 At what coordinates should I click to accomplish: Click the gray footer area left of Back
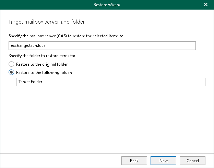pos(62,160)
